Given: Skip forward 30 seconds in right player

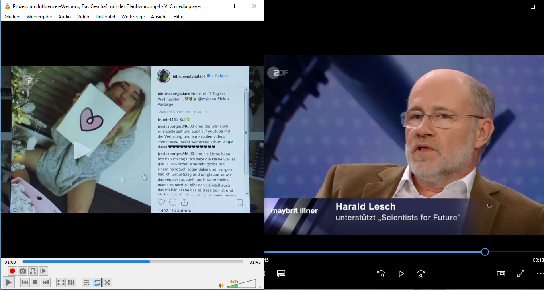Looking at the screenshot, I should 421,274.
